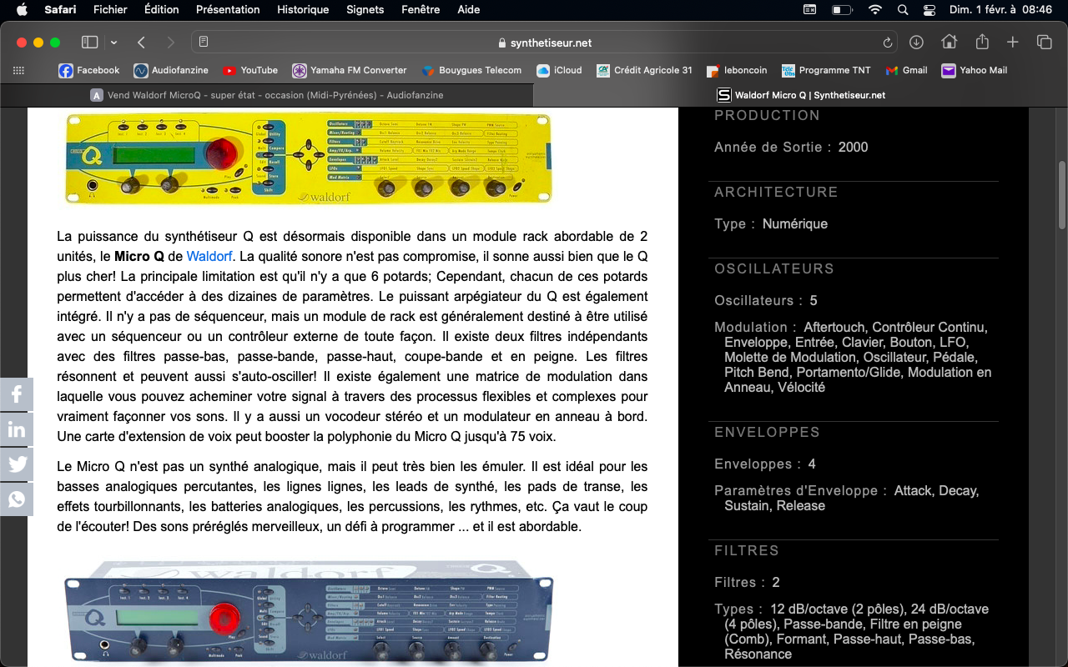Click the 'Année de Sortie' value 2000
This screenshot has height=667, width=1068.
point(853,148)
